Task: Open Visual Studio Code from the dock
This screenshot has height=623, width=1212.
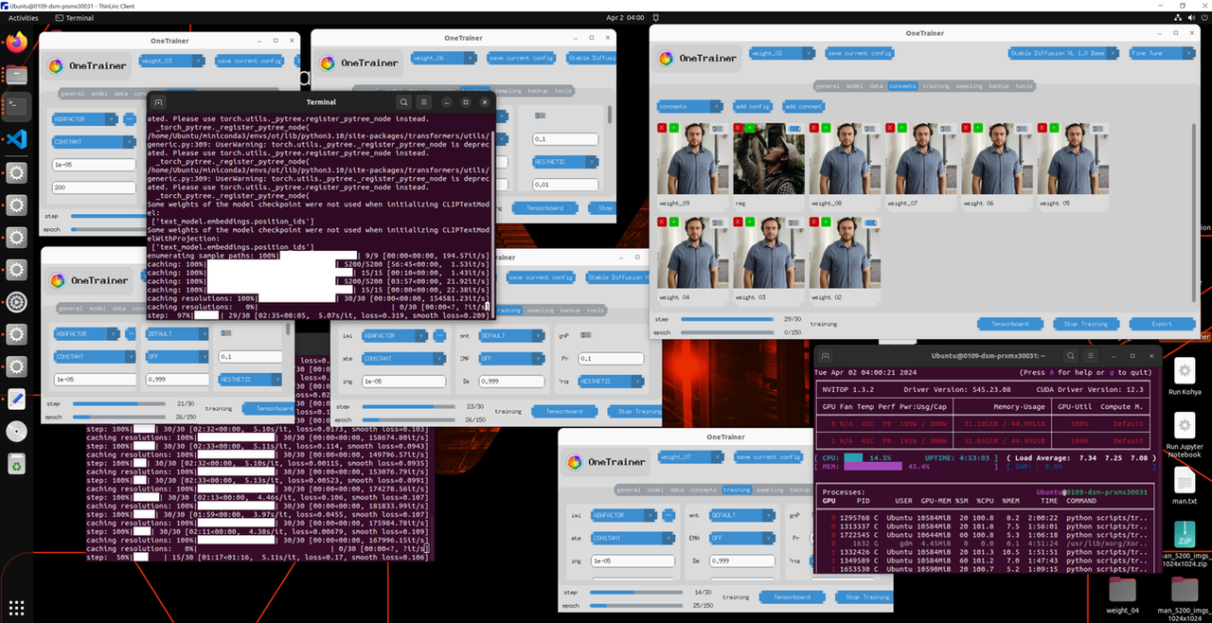Action: (16, 139)
